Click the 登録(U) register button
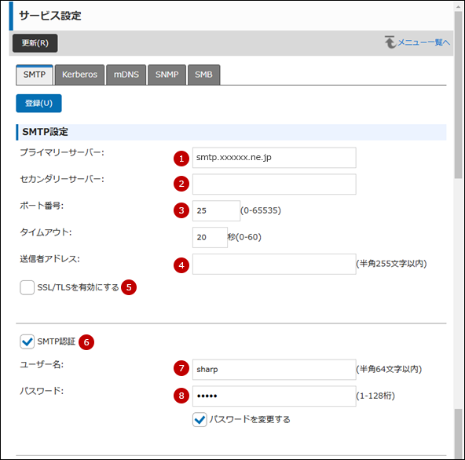Viewport: 465px width, 460px height. 38,103
